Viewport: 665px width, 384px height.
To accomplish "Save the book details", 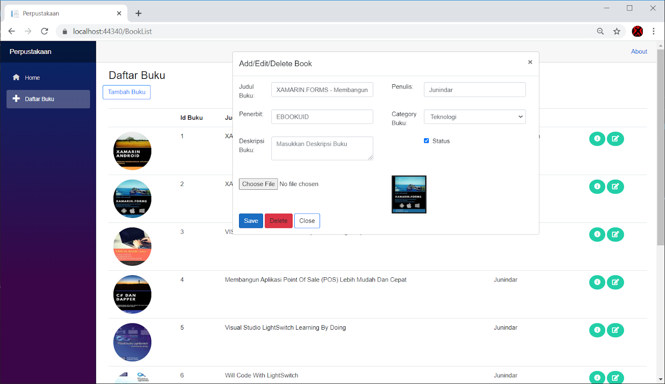I will pyautogui.click(x=251, y=221).
